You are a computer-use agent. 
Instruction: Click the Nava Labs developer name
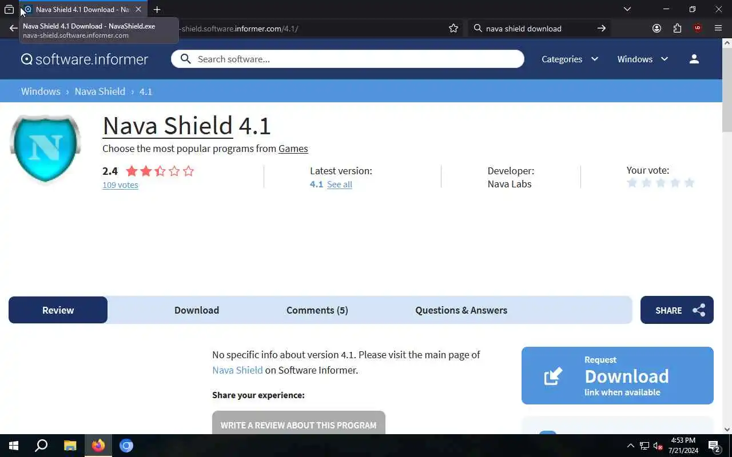[x=510, y=184]
